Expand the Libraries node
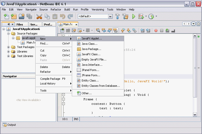The height and width of the screenshot is (134, 202). [x=8, y=51]
